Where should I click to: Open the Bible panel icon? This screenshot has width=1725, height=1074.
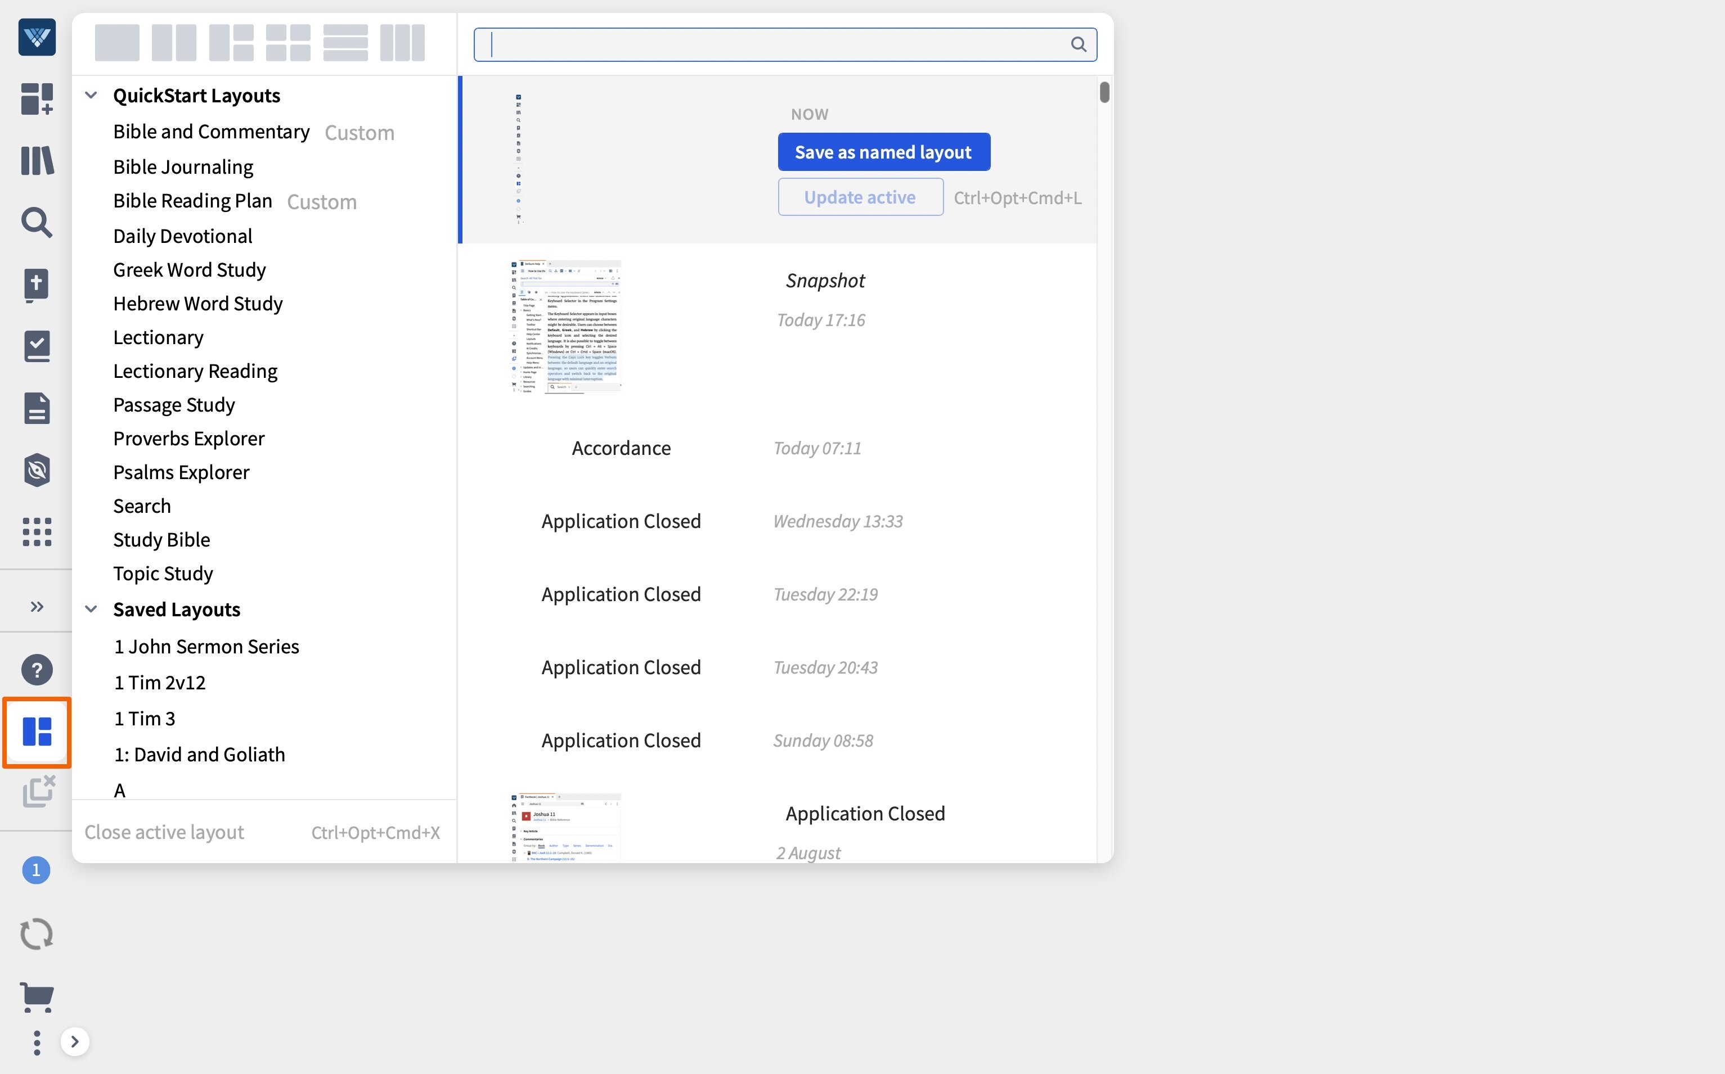[36, 285]
